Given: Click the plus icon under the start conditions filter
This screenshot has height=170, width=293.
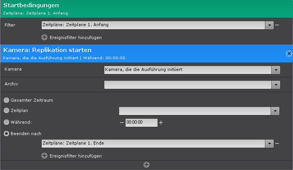Looking at the screenshot, I should pos(44,38).
